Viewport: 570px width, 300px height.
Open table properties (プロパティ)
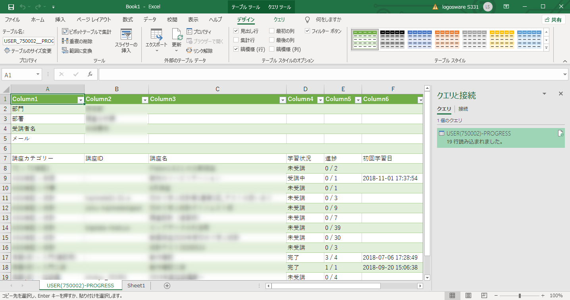(x=199, y=32)
